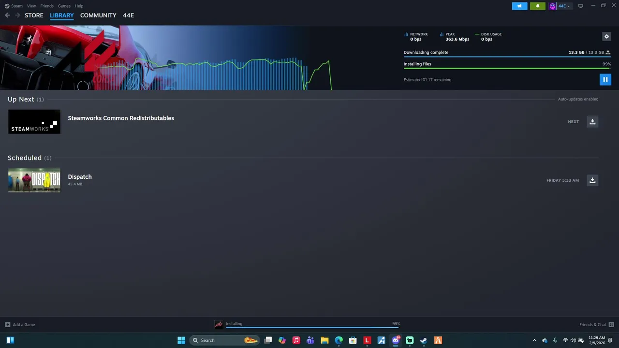Go forward with the right arrow
Image resolution: width=619 pixels, height=348 pixels.
pos(18,15)
